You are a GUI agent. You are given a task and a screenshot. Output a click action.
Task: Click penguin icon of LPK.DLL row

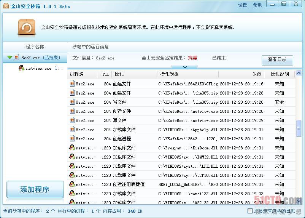tap(72, 166)
